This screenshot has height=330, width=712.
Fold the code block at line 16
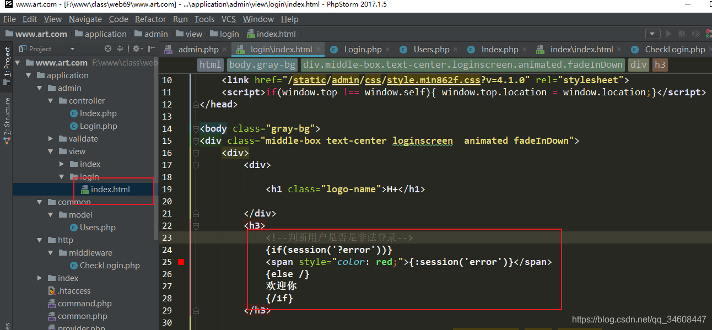point(196,153)
